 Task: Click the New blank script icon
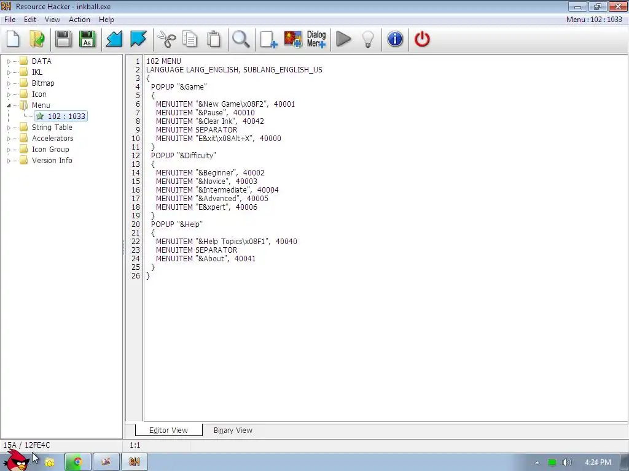[x=14, y=39]
